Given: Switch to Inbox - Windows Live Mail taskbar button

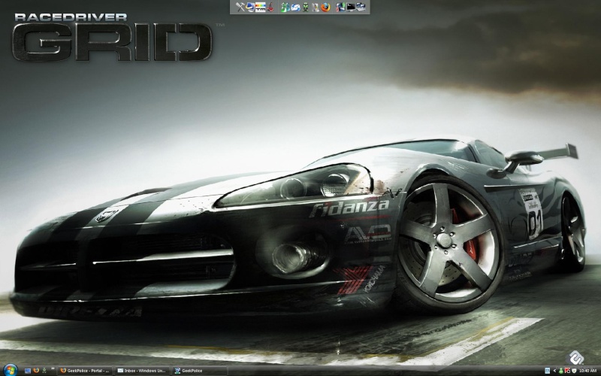Looking at the screenshot, I should tap(142, 371).
